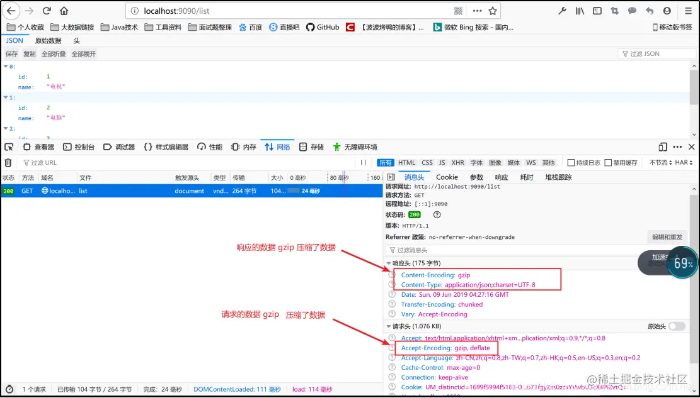Open the 调试器 devtools tab
Screen dimensions: 700x398
[x=119, y=147]
